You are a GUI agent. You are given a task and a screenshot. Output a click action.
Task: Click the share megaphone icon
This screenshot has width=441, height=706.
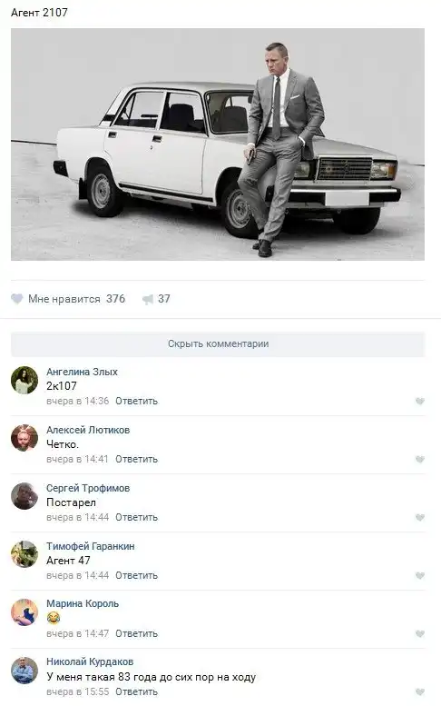coord(147,299)
